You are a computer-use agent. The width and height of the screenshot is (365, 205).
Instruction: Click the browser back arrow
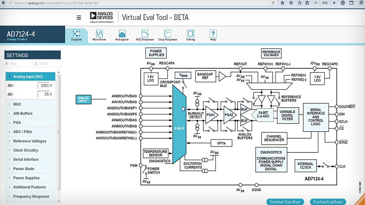click(3, 3)
